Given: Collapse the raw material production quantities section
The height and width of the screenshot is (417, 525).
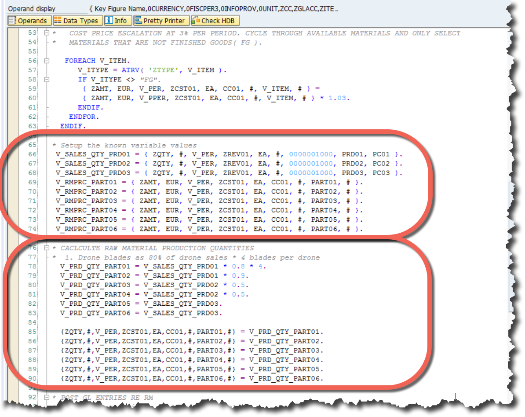Looking at the screenshot, I should tap(47, 248).
